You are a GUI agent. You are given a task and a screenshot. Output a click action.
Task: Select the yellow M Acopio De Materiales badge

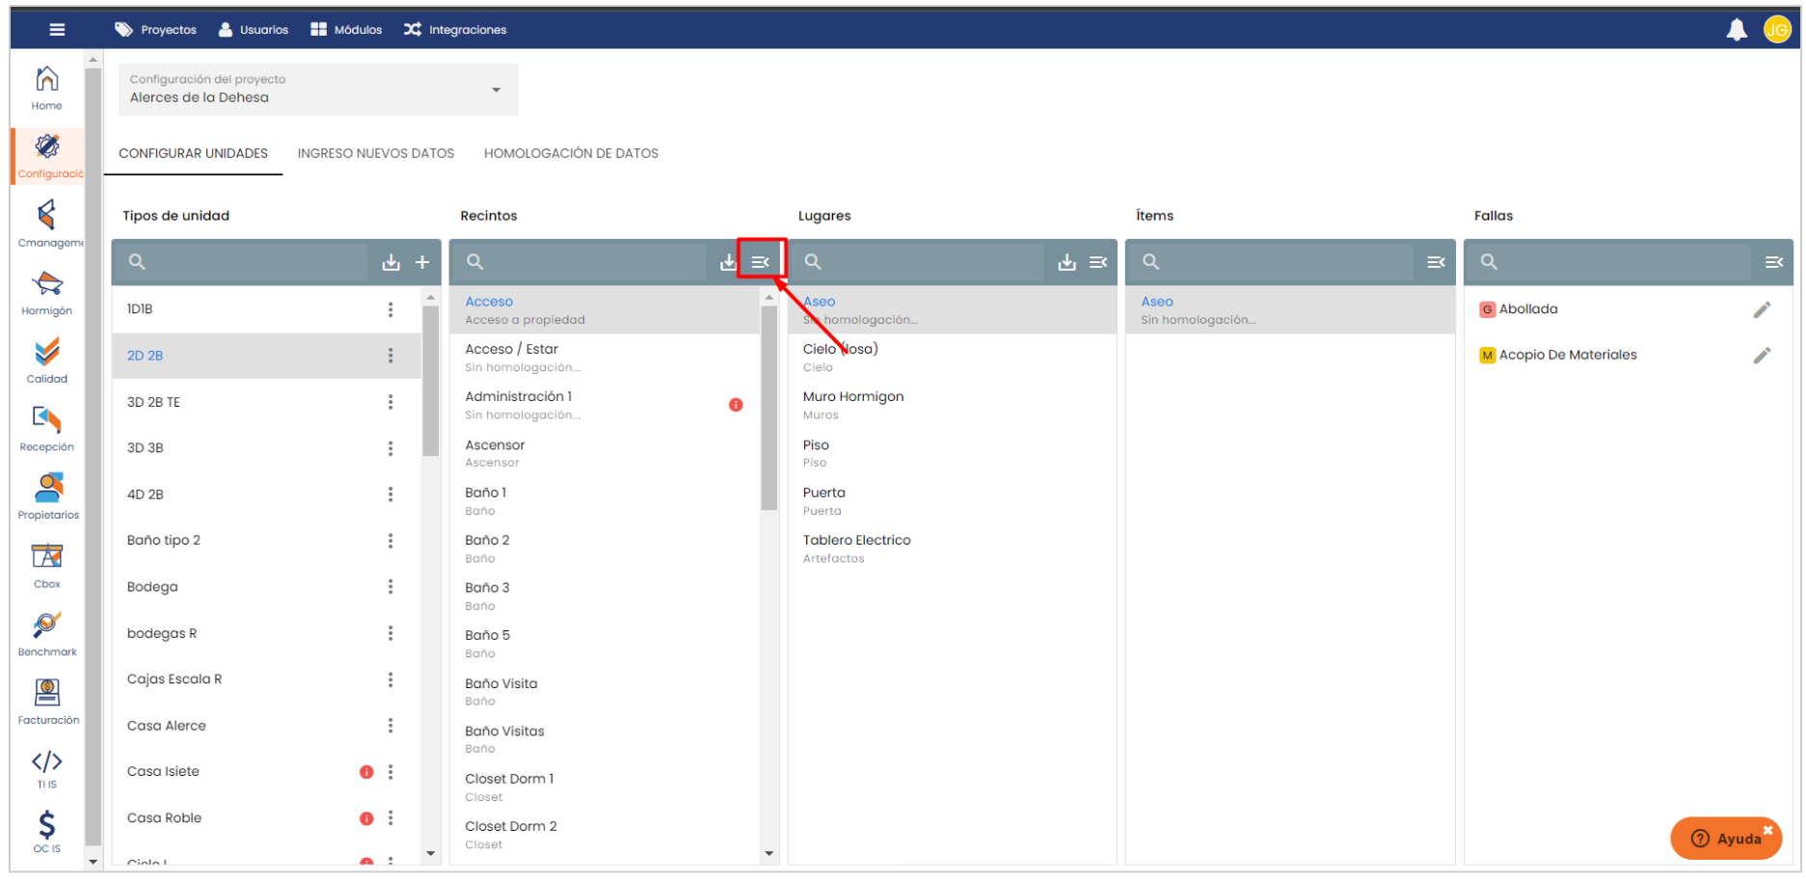point(1487,356)
